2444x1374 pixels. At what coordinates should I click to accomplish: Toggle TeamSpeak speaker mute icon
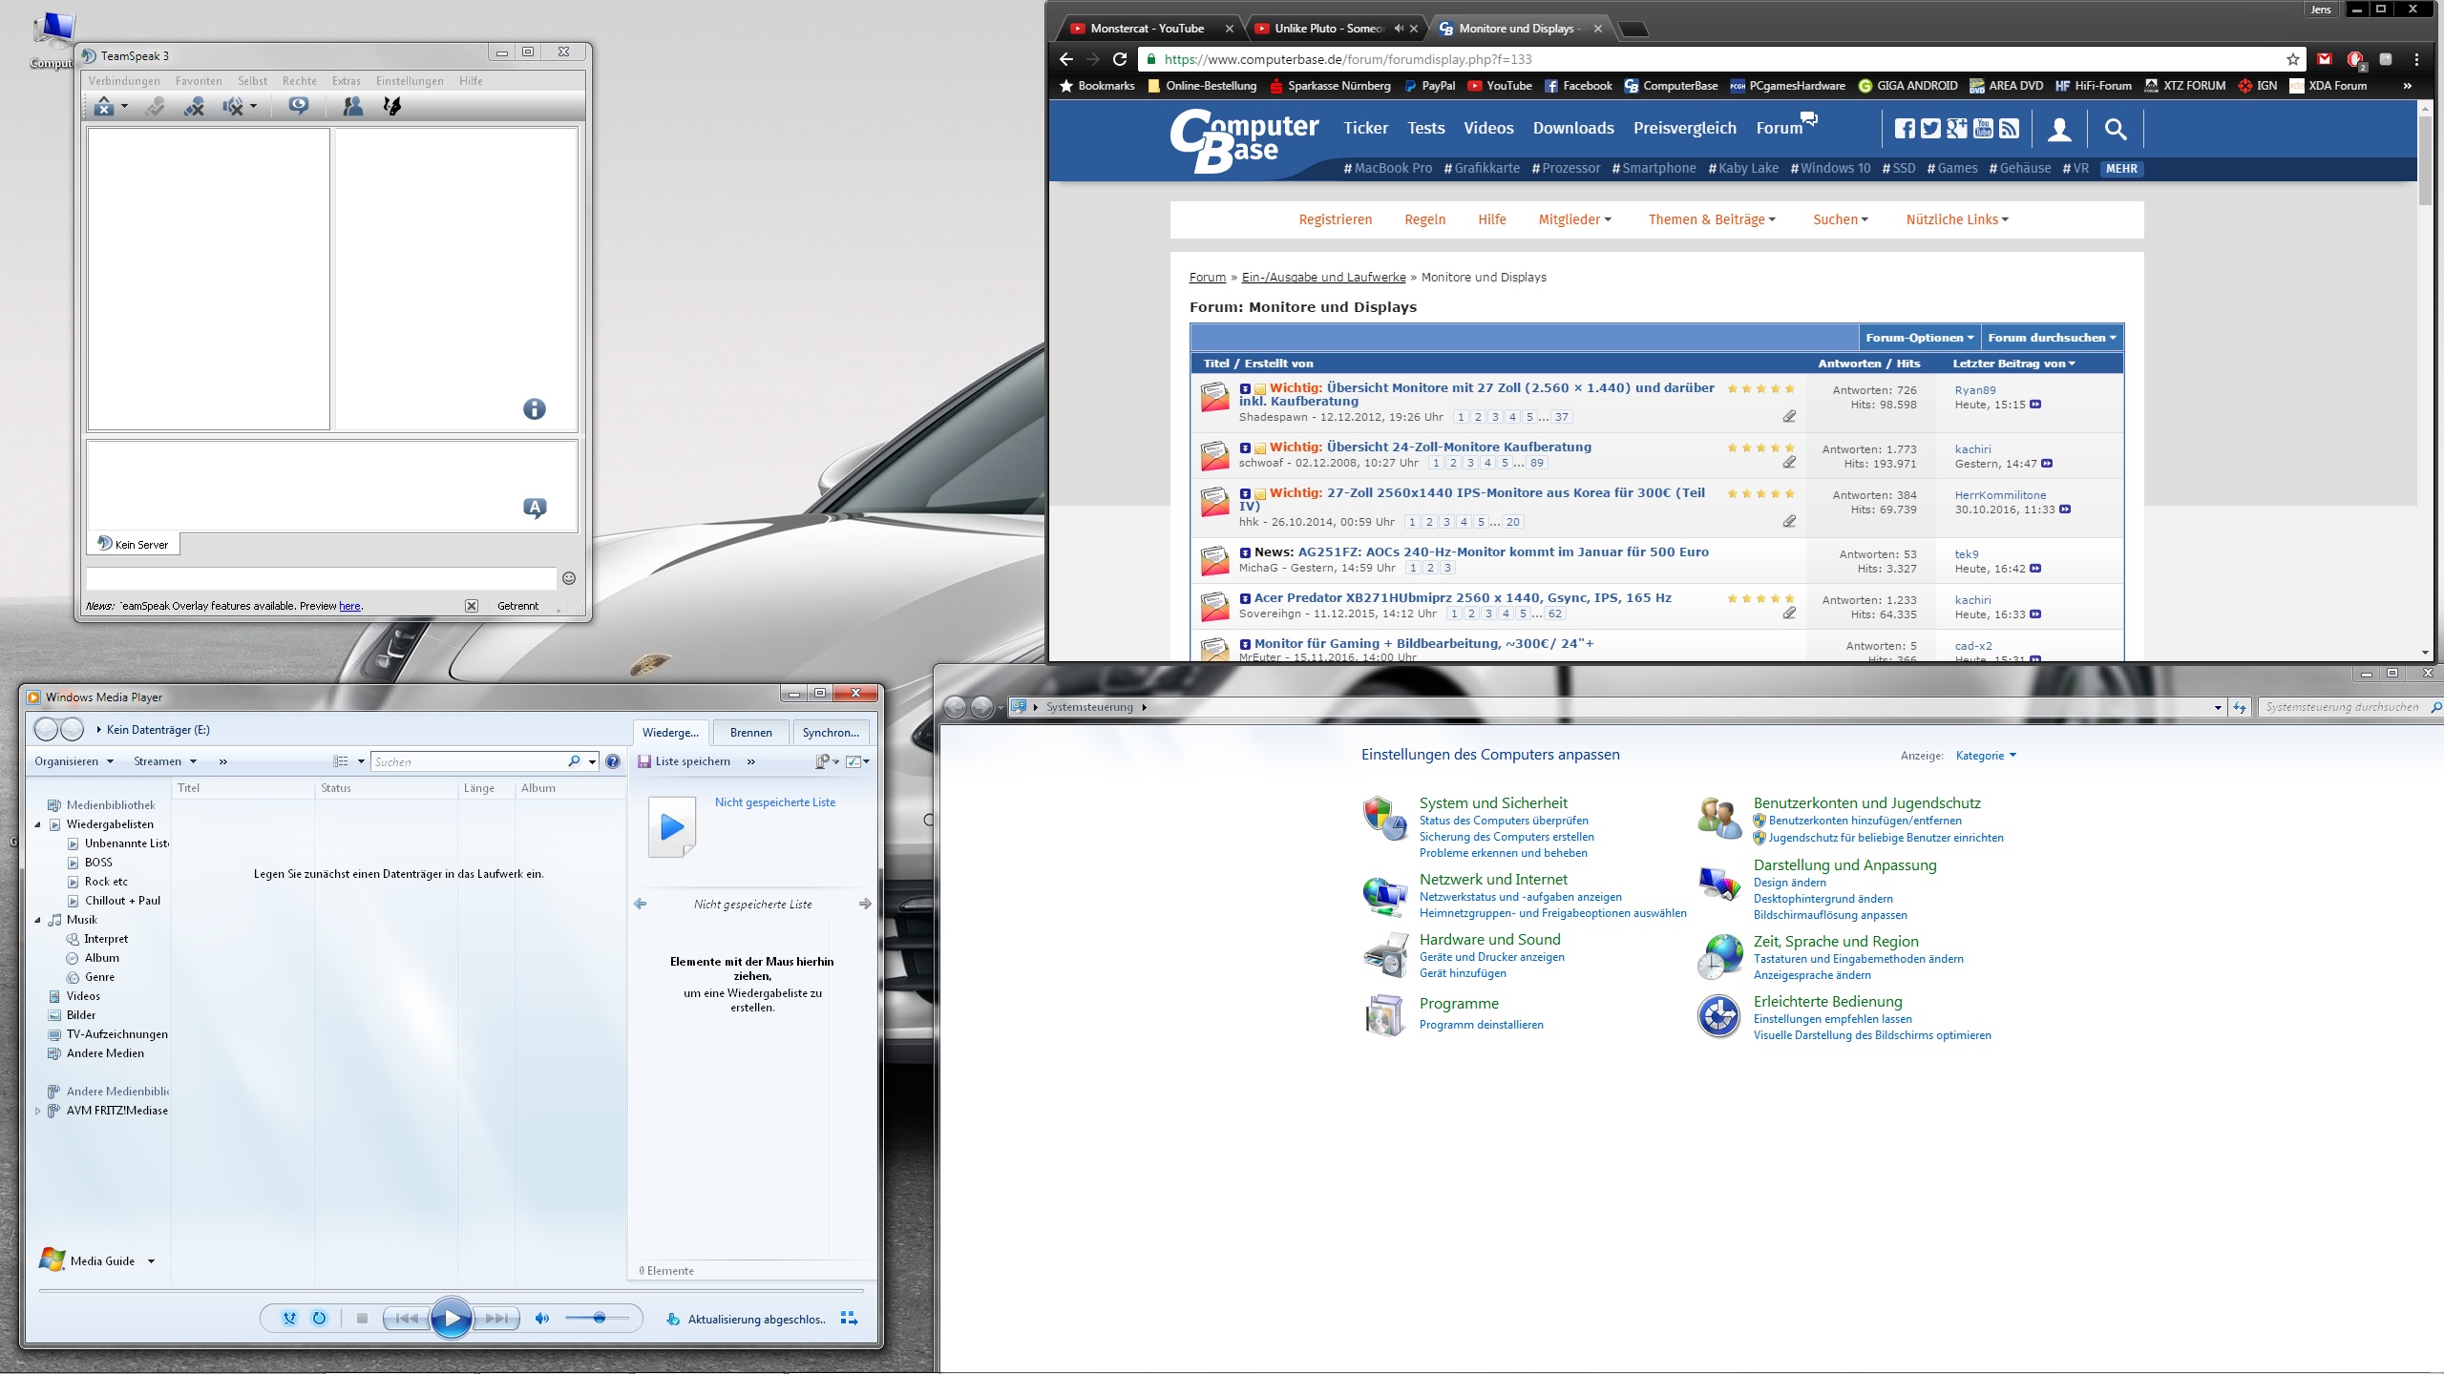[x=233, y=107]
